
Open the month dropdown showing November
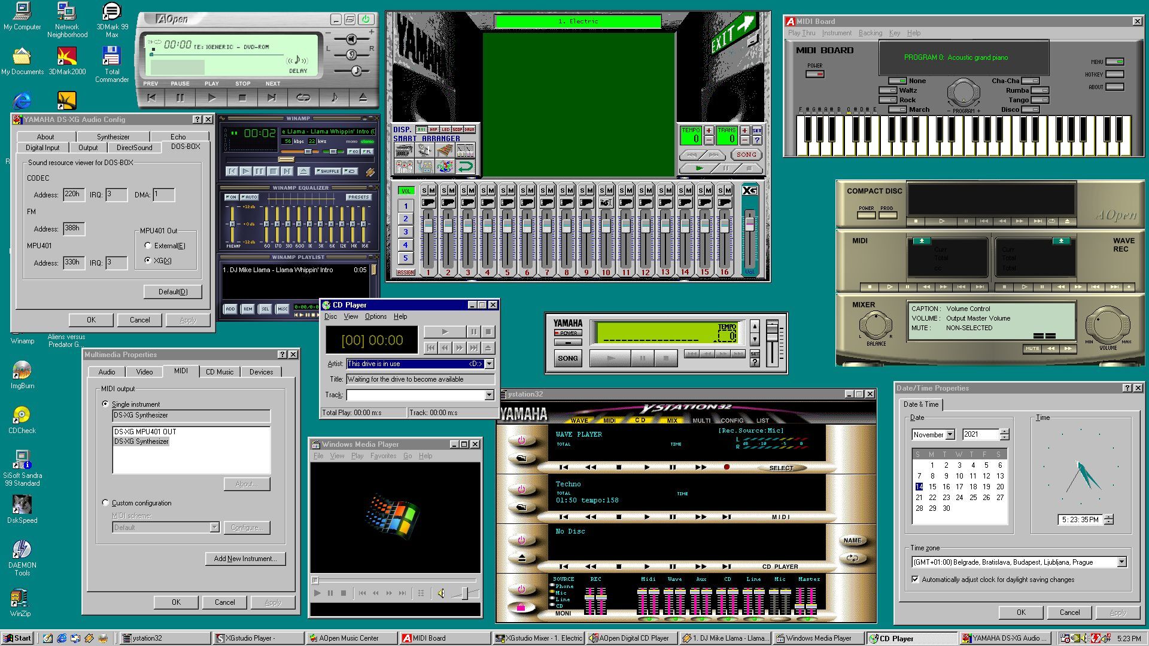coord(950,435)
